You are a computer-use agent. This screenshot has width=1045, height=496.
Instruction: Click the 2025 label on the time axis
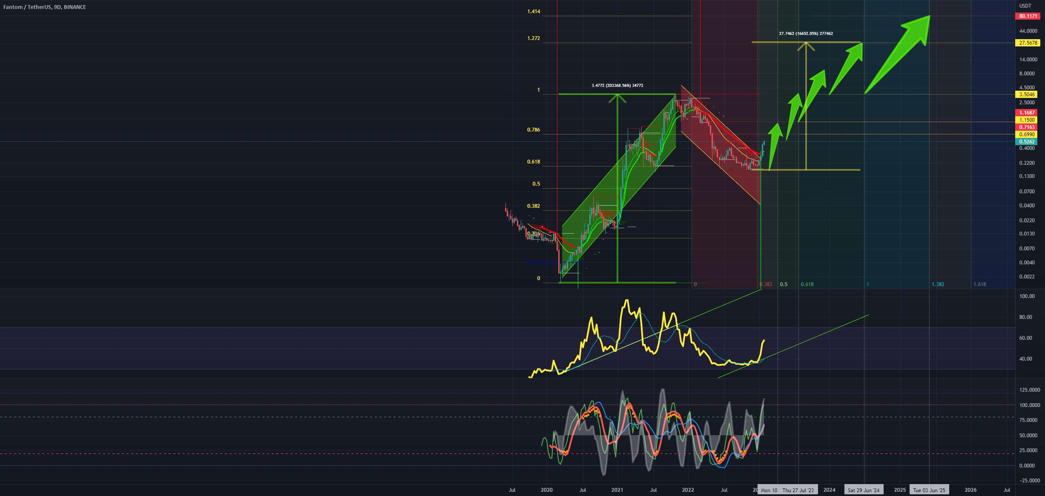click(x=900, y=490)
